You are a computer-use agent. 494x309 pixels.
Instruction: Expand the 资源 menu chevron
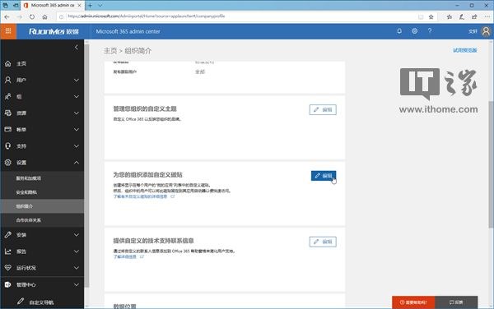[77, 113]
